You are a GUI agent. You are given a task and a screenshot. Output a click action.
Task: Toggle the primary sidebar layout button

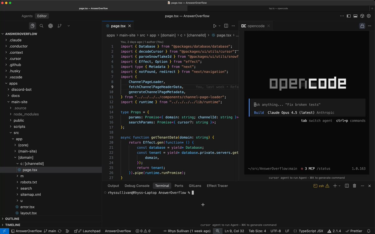(x=349, y=16)
